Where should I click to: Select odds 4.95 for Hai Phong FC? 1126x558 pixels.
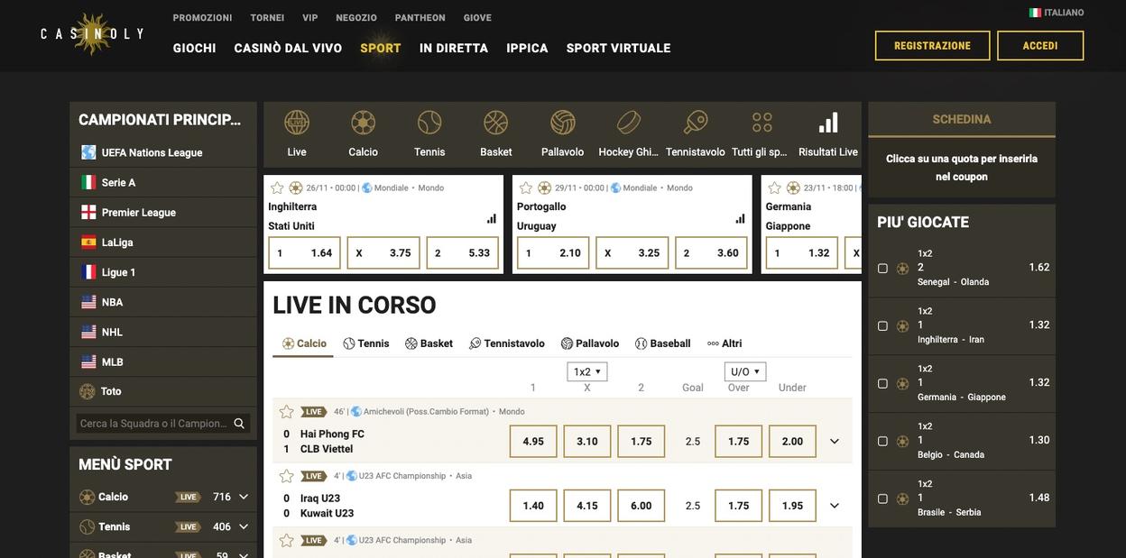pyautogui.click(x=533, y=442)
